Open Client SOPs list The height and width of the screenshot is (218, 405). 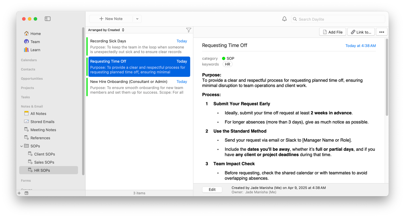click(x=45, y=154)
